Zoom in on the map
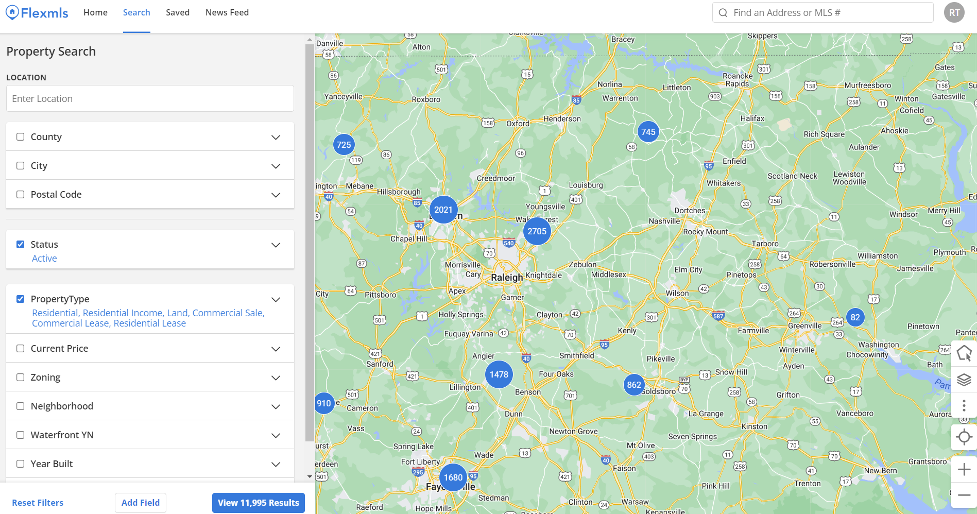Image resolution: width=977 pixels, height=514 pixels. [964, 469]
